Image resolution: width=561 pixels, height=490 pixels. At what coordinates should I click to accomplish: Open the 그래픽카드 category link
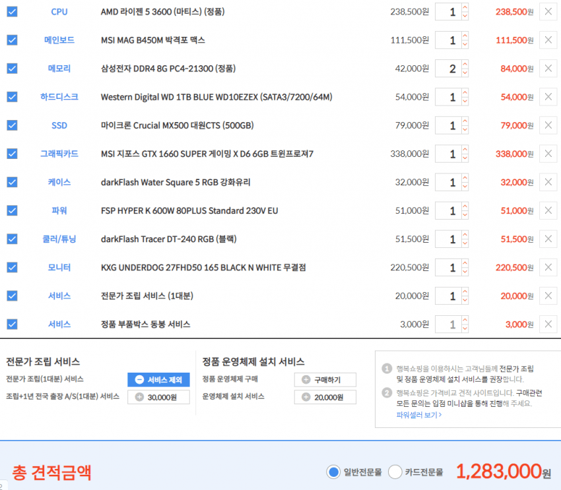59,154
